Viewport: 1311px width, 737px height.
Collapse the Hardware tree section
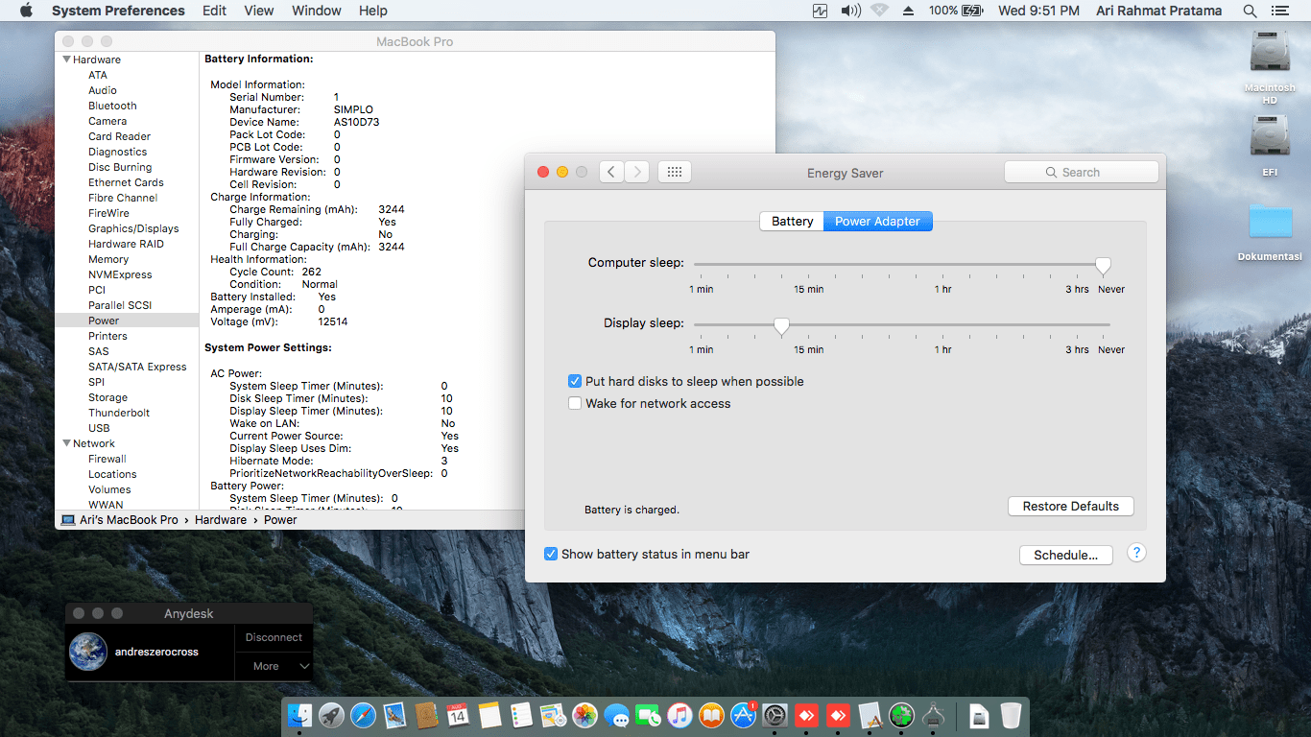[x=66, y=59]
